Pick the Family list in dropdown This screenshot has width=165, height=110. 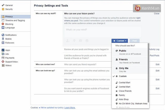click(122, 95)
